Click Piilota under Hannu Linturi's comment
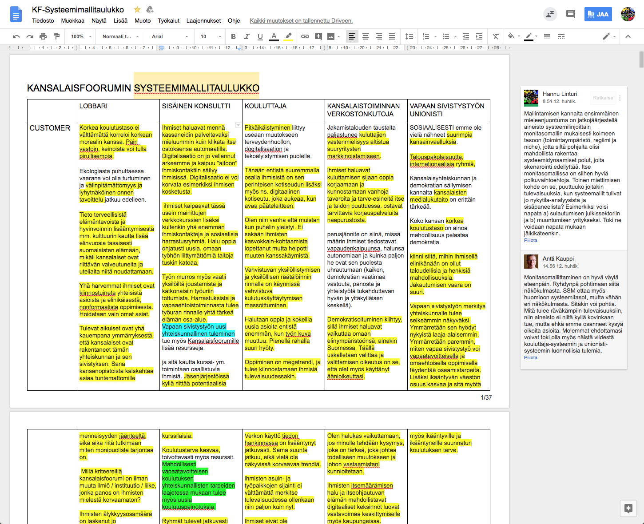 point(530,240)
